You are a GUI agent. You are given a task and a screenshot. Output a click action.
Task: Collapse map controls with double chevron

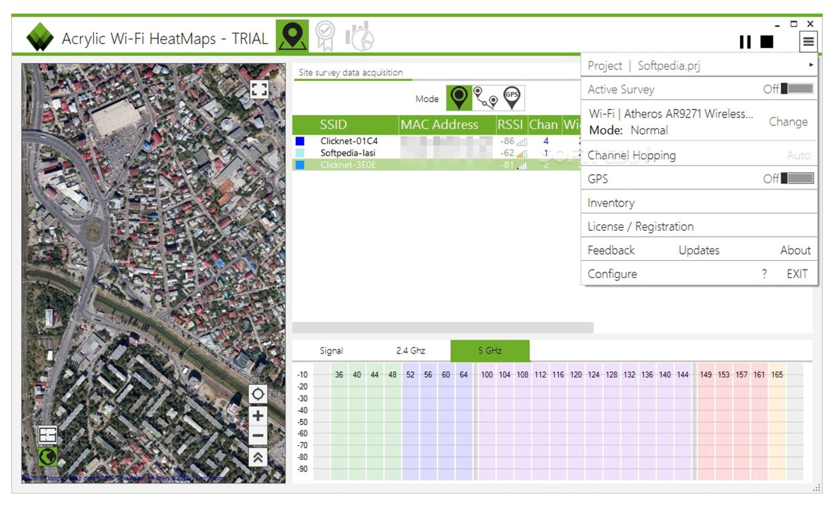click(258, 457)
